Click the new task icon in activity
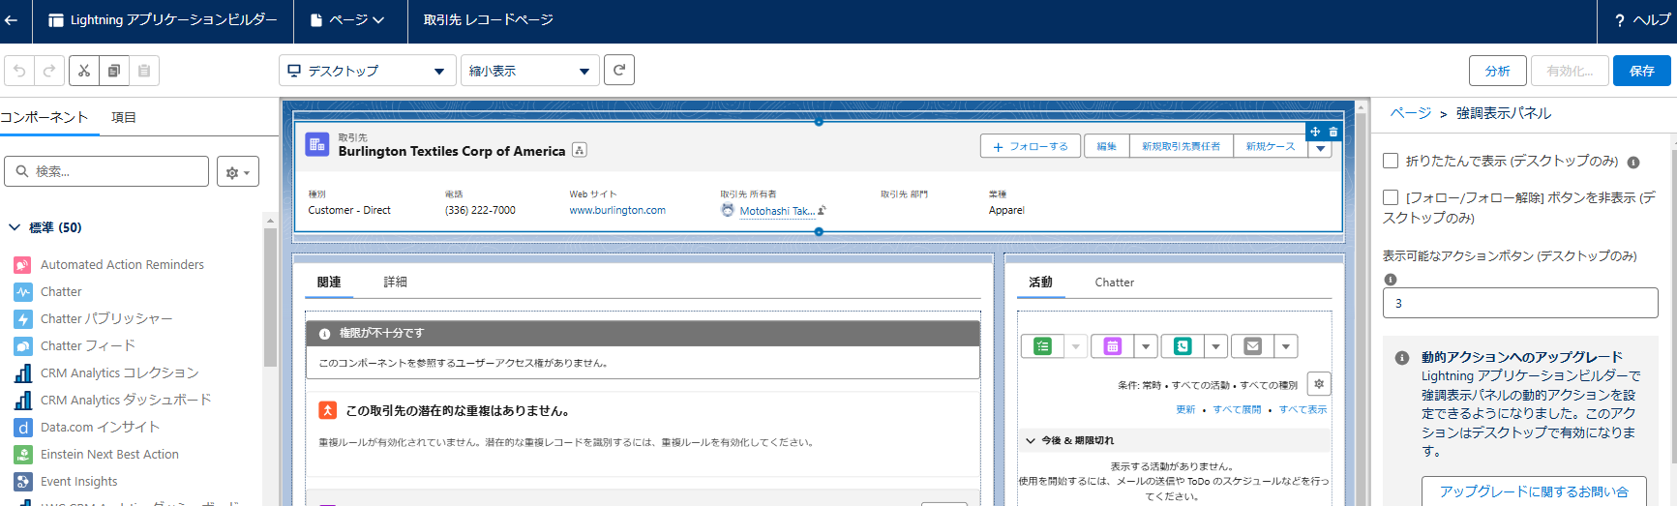Screen dimensions: 1677x506 click(x=1042, y=346)
